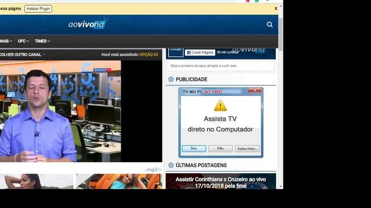Image resolution: width=371 pixels, height=208 pixels.
Task: Click the page vertical scrollbar thumb
Action: click(281, 34)
